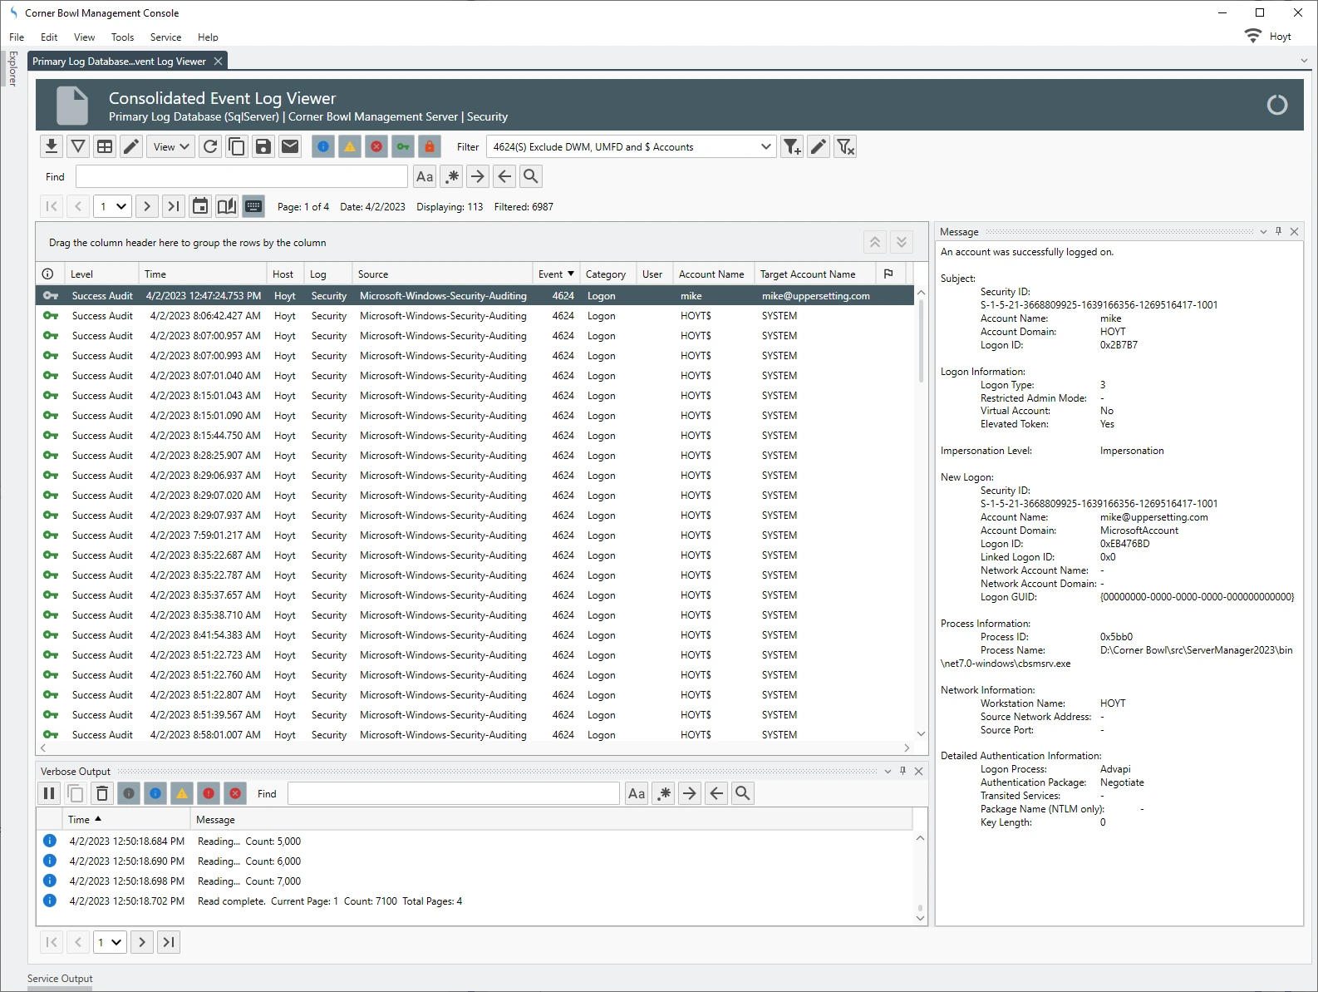1318x992 pixels.
Task: Toggle the red lock Failure Audit filter
Action: [430, 147]
